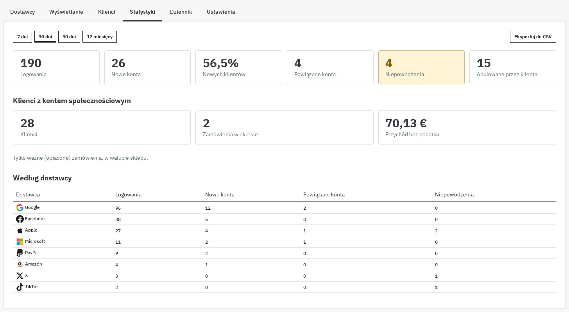This screenshot has width=569, height=312.
Task: Open the Dostawcy tab
Action: (23, 12)
